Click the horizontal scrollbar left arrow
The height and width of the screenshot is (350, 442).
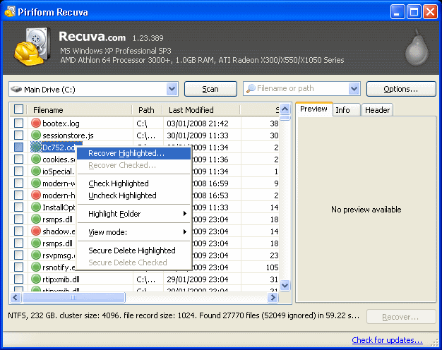click(x=16, y=297)
